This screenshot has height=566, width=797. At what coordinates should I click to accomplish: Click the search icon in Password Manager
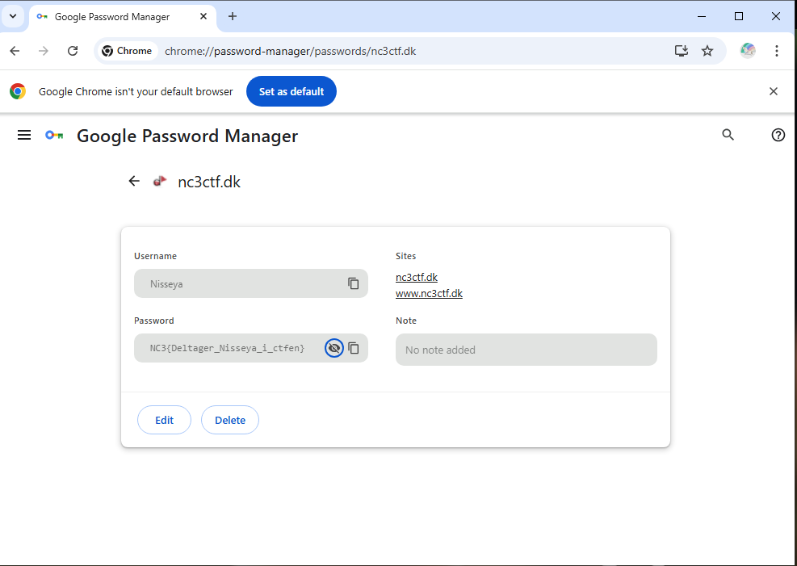[728, 135]
